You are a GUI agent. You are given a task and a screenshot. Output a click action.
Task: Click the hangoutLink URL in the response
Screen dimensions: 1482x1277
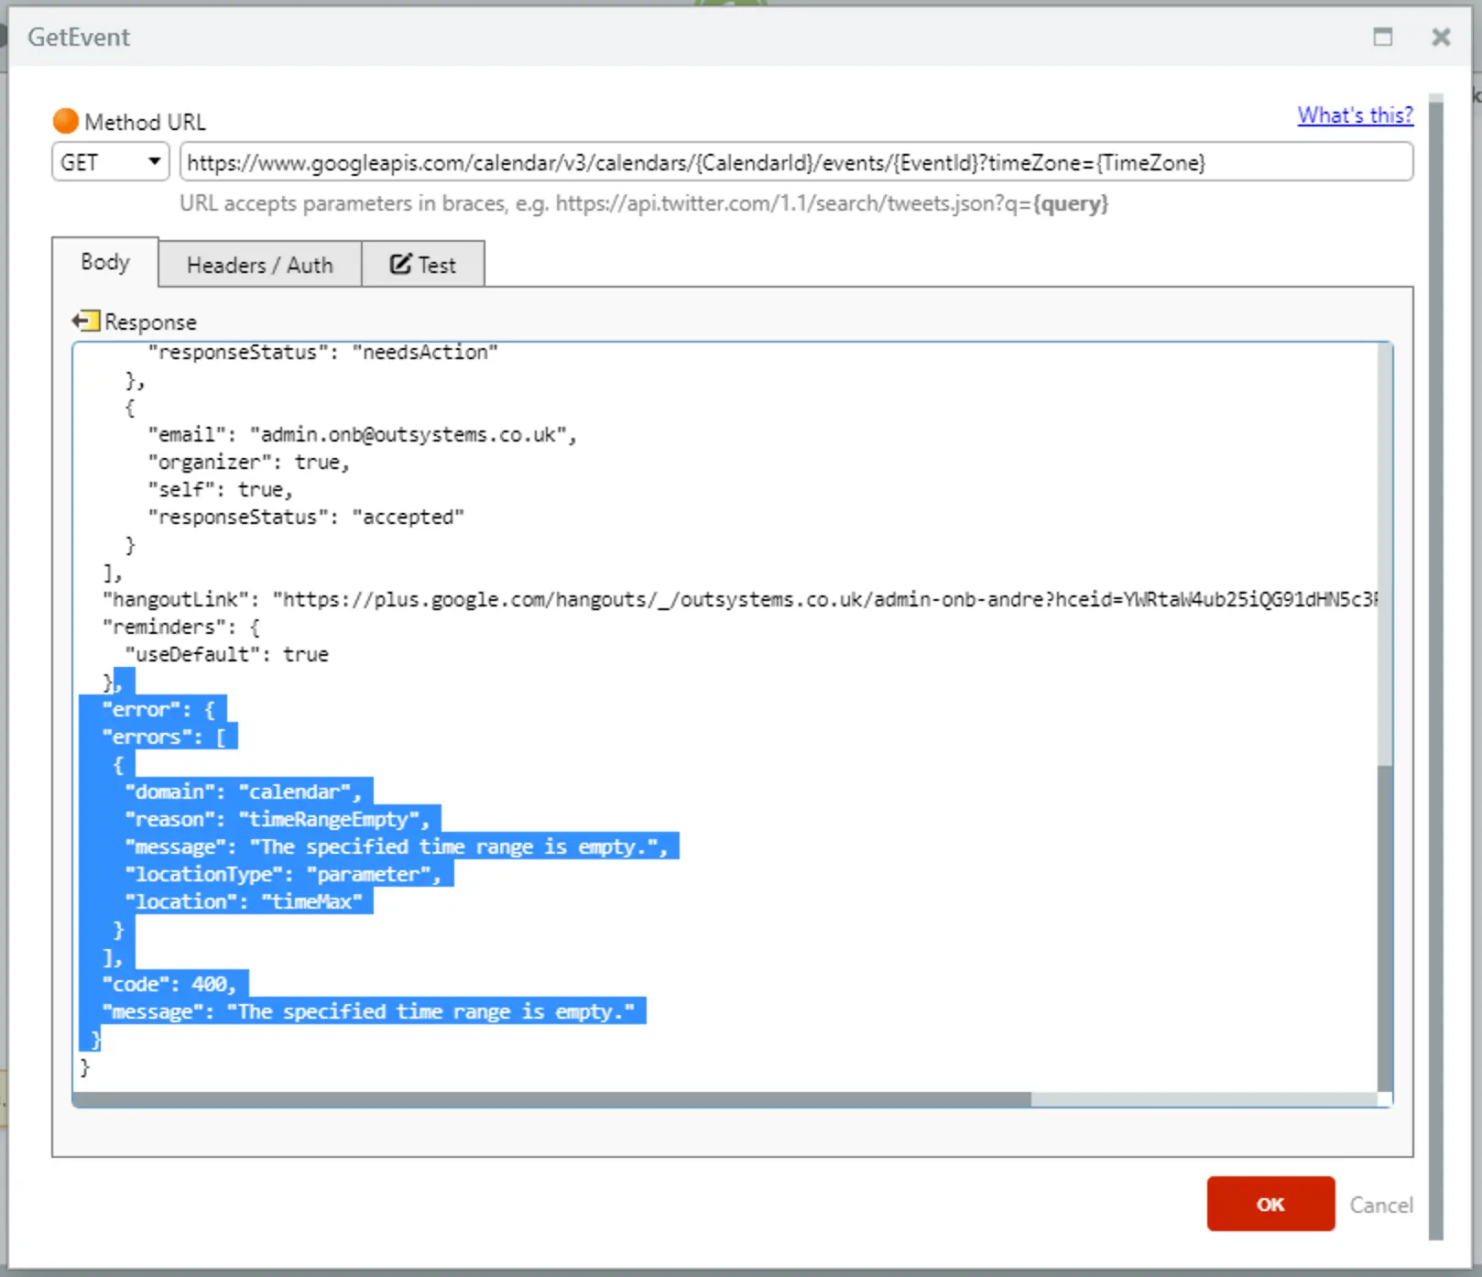coord(641,599)
